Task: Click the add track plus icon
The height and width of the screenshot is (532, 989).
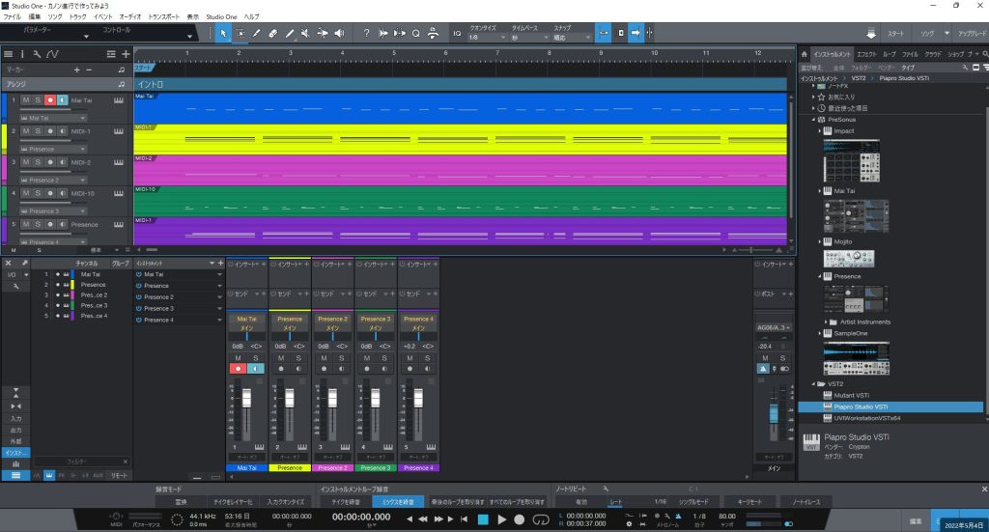Action: (126, 54)
